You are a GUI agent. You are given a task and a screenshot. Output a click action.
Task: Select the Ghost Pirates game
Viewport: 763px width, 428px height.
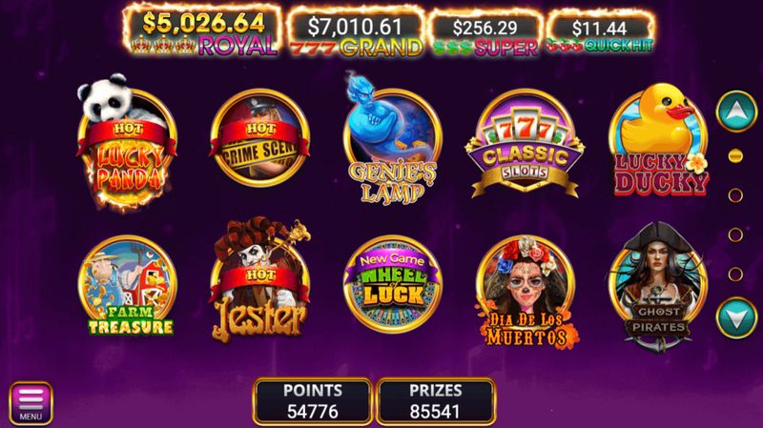[658, 287]
